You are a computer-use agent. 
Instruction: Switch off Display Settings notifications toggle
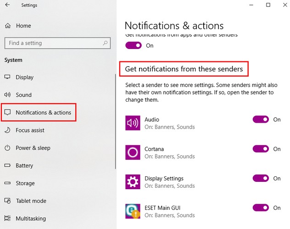point(260,178)
